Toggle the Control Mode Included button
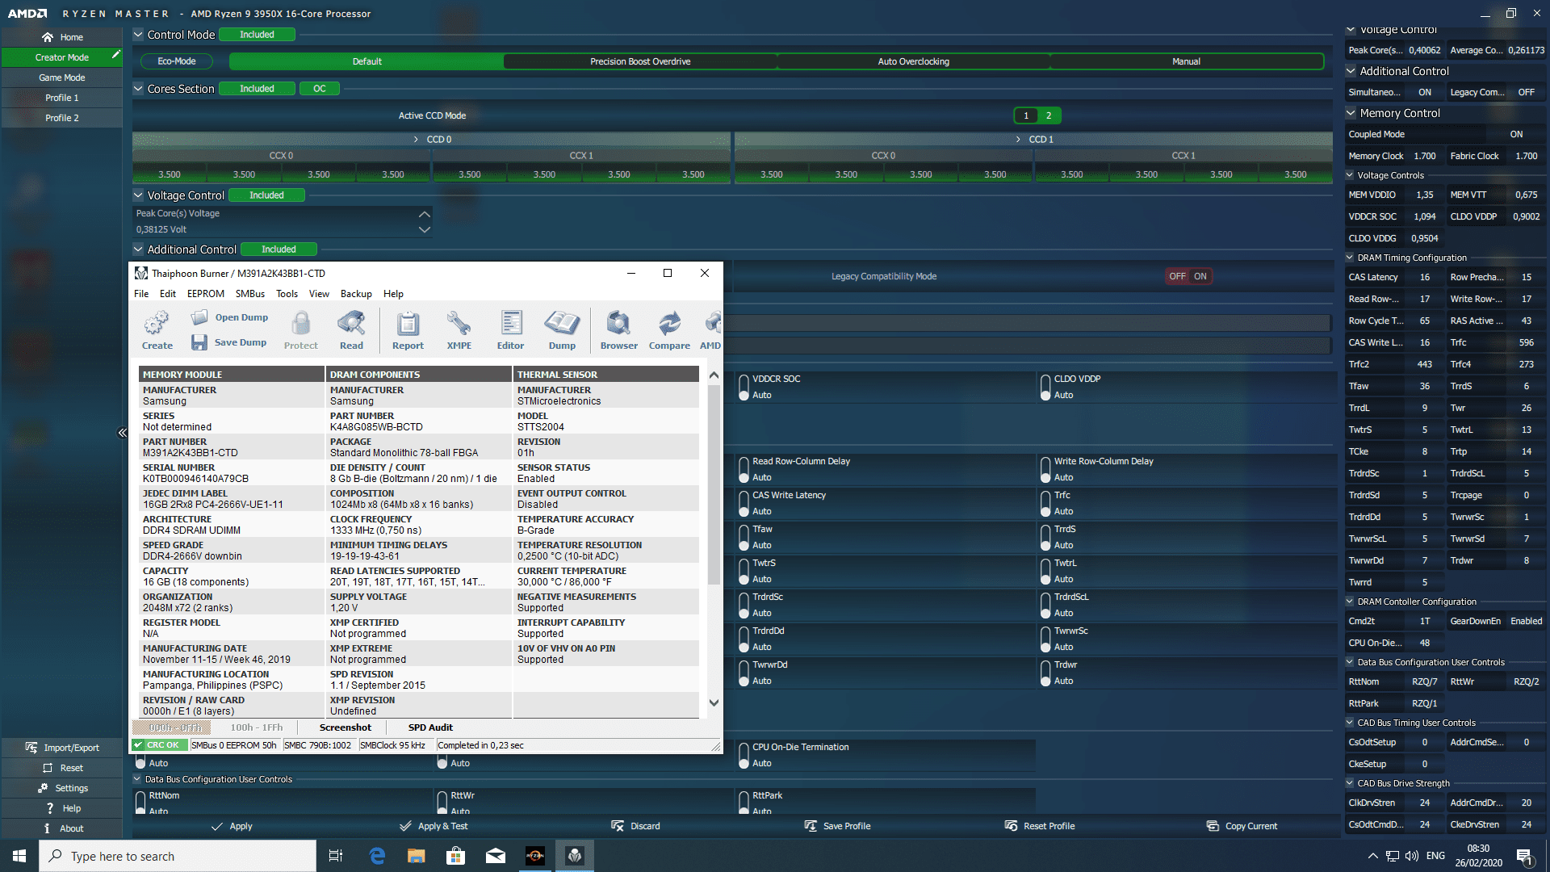This screenshot has height=872, width=1550. 257,35
